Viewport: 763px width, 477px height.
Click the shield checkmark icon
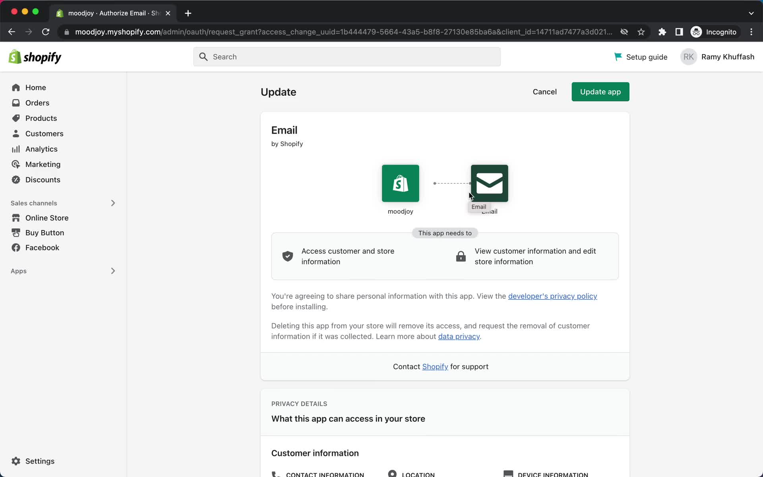click(288, 256)
